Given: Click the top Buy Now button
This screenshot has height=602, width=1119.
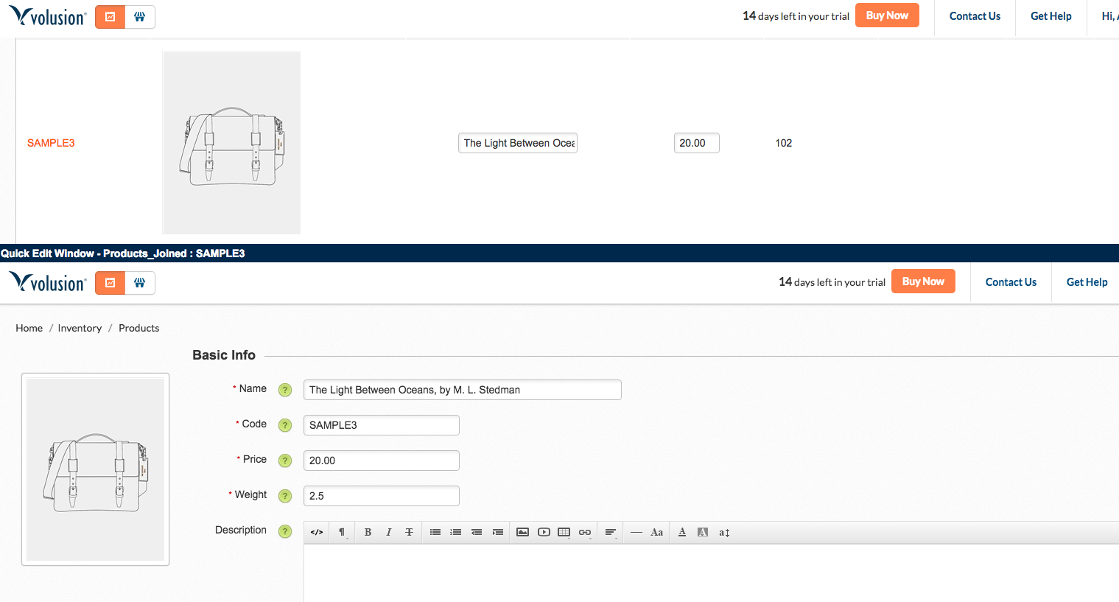Looking at the screenshot, I should click(887, 15).
